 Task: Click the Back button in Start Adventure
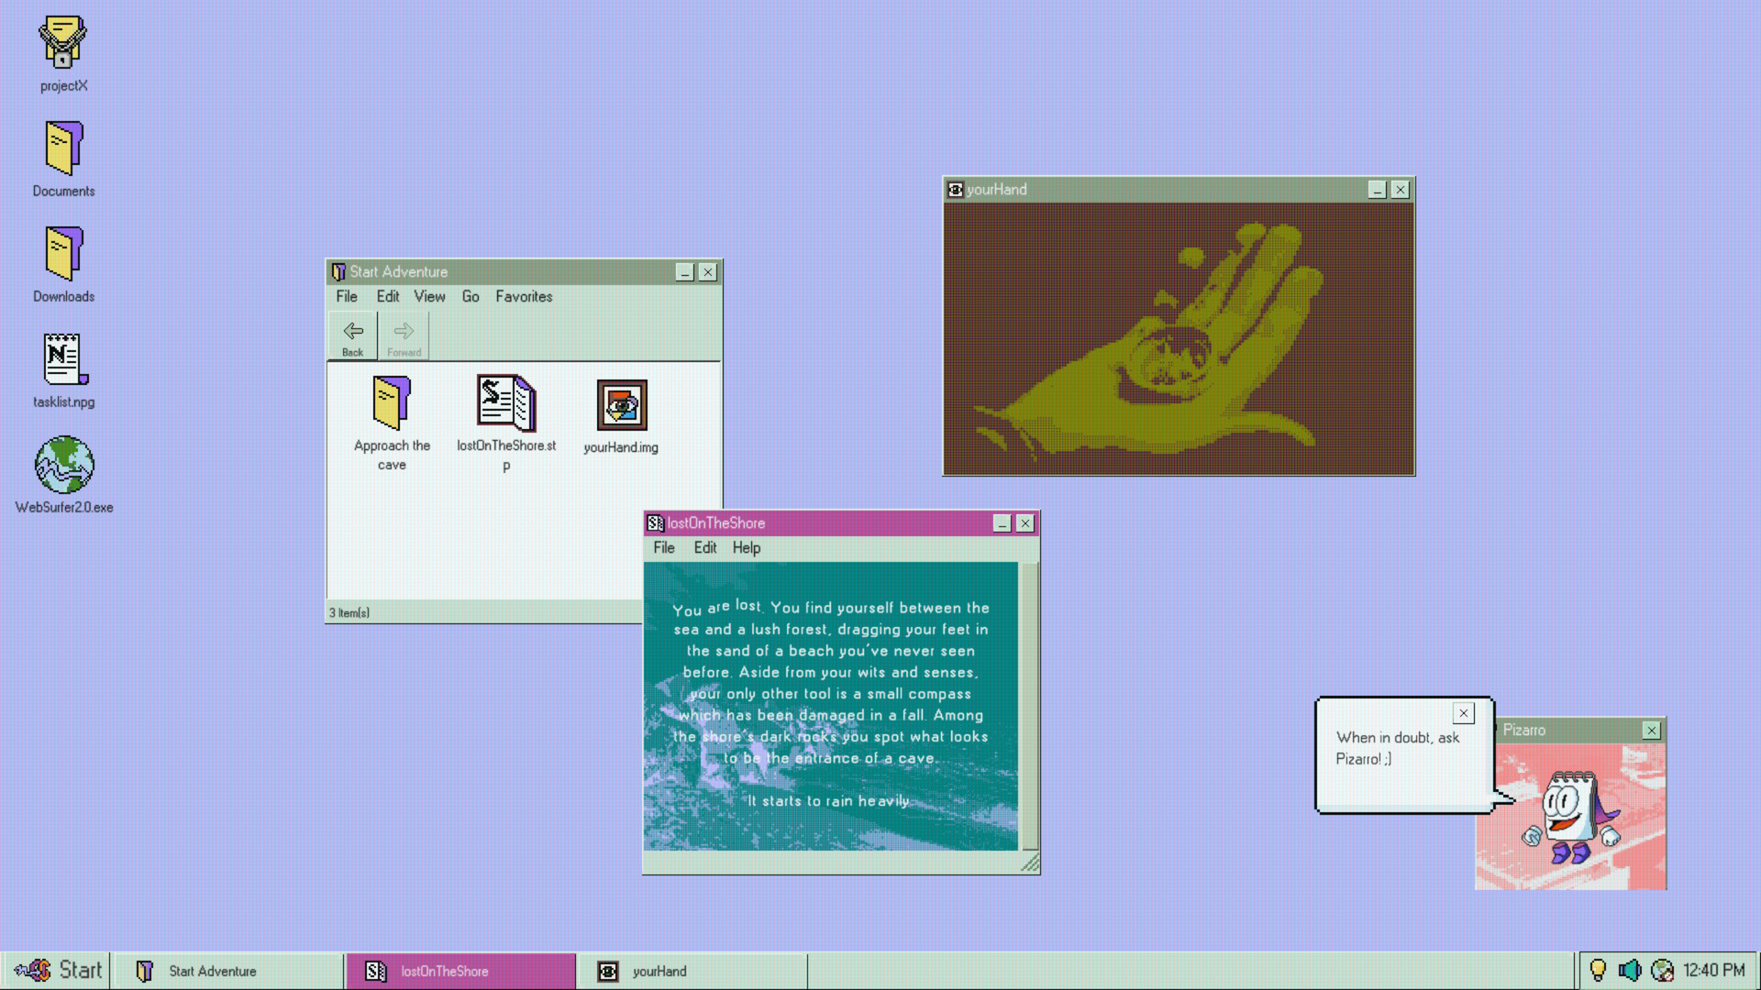pos(352,335)
